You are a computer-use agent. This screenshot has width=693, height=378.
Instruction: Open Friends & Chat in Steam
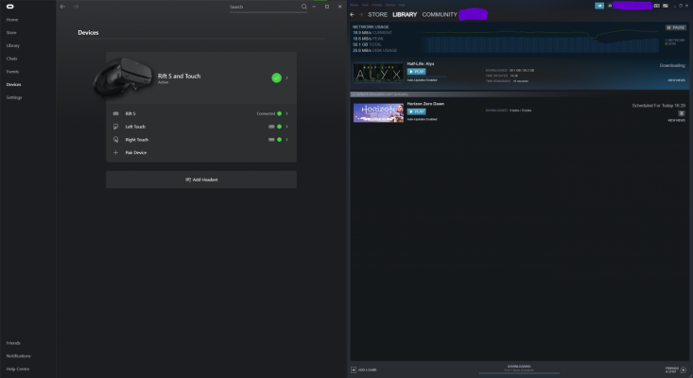(x=672, y=369)
